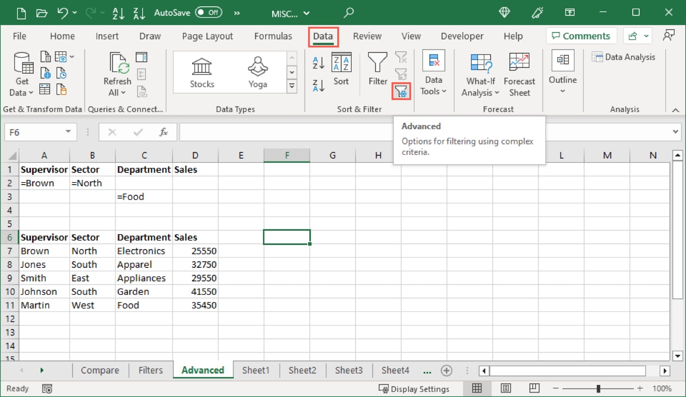Switch to the Formulas ribbon tab
Screen dimensions: 686x397
[273, 35]
